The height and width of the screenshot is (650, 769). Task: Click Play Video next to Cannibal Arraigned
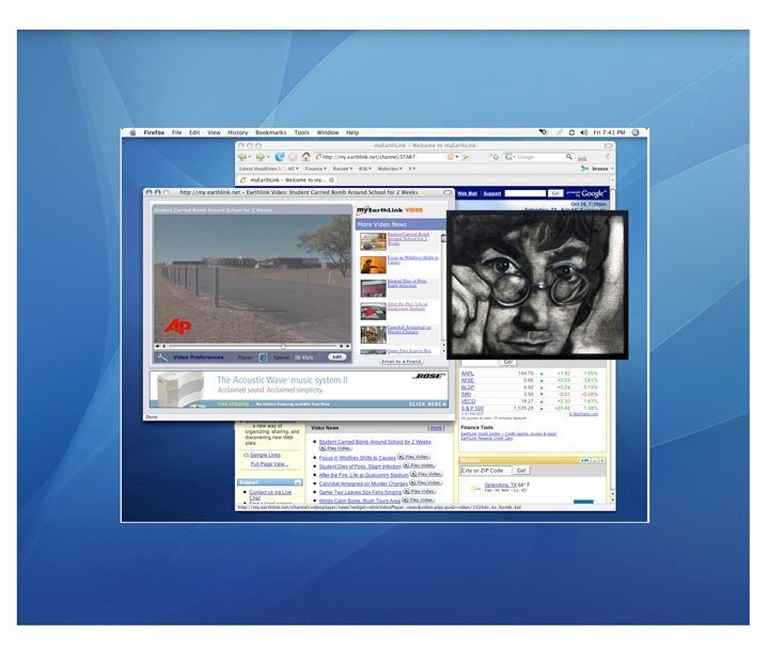tap(426, 483)
